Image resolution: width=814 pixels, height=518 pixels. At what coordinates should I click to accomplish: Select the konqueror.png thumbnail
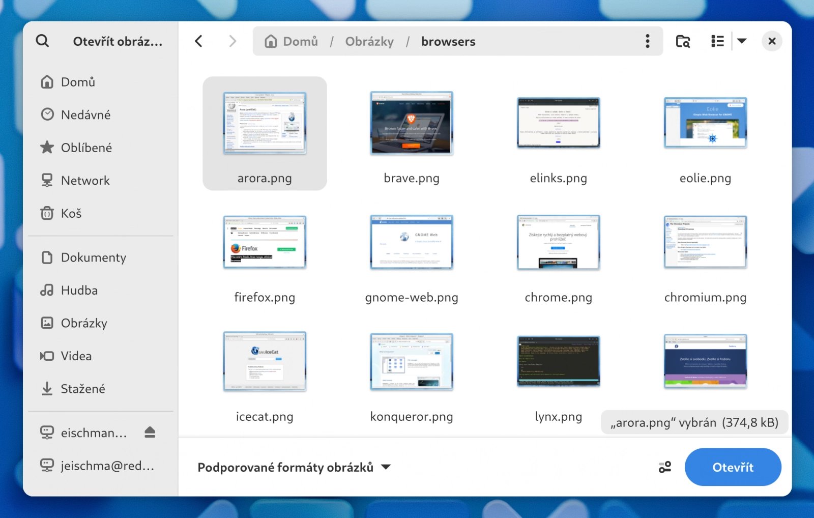tap(412, 361)
